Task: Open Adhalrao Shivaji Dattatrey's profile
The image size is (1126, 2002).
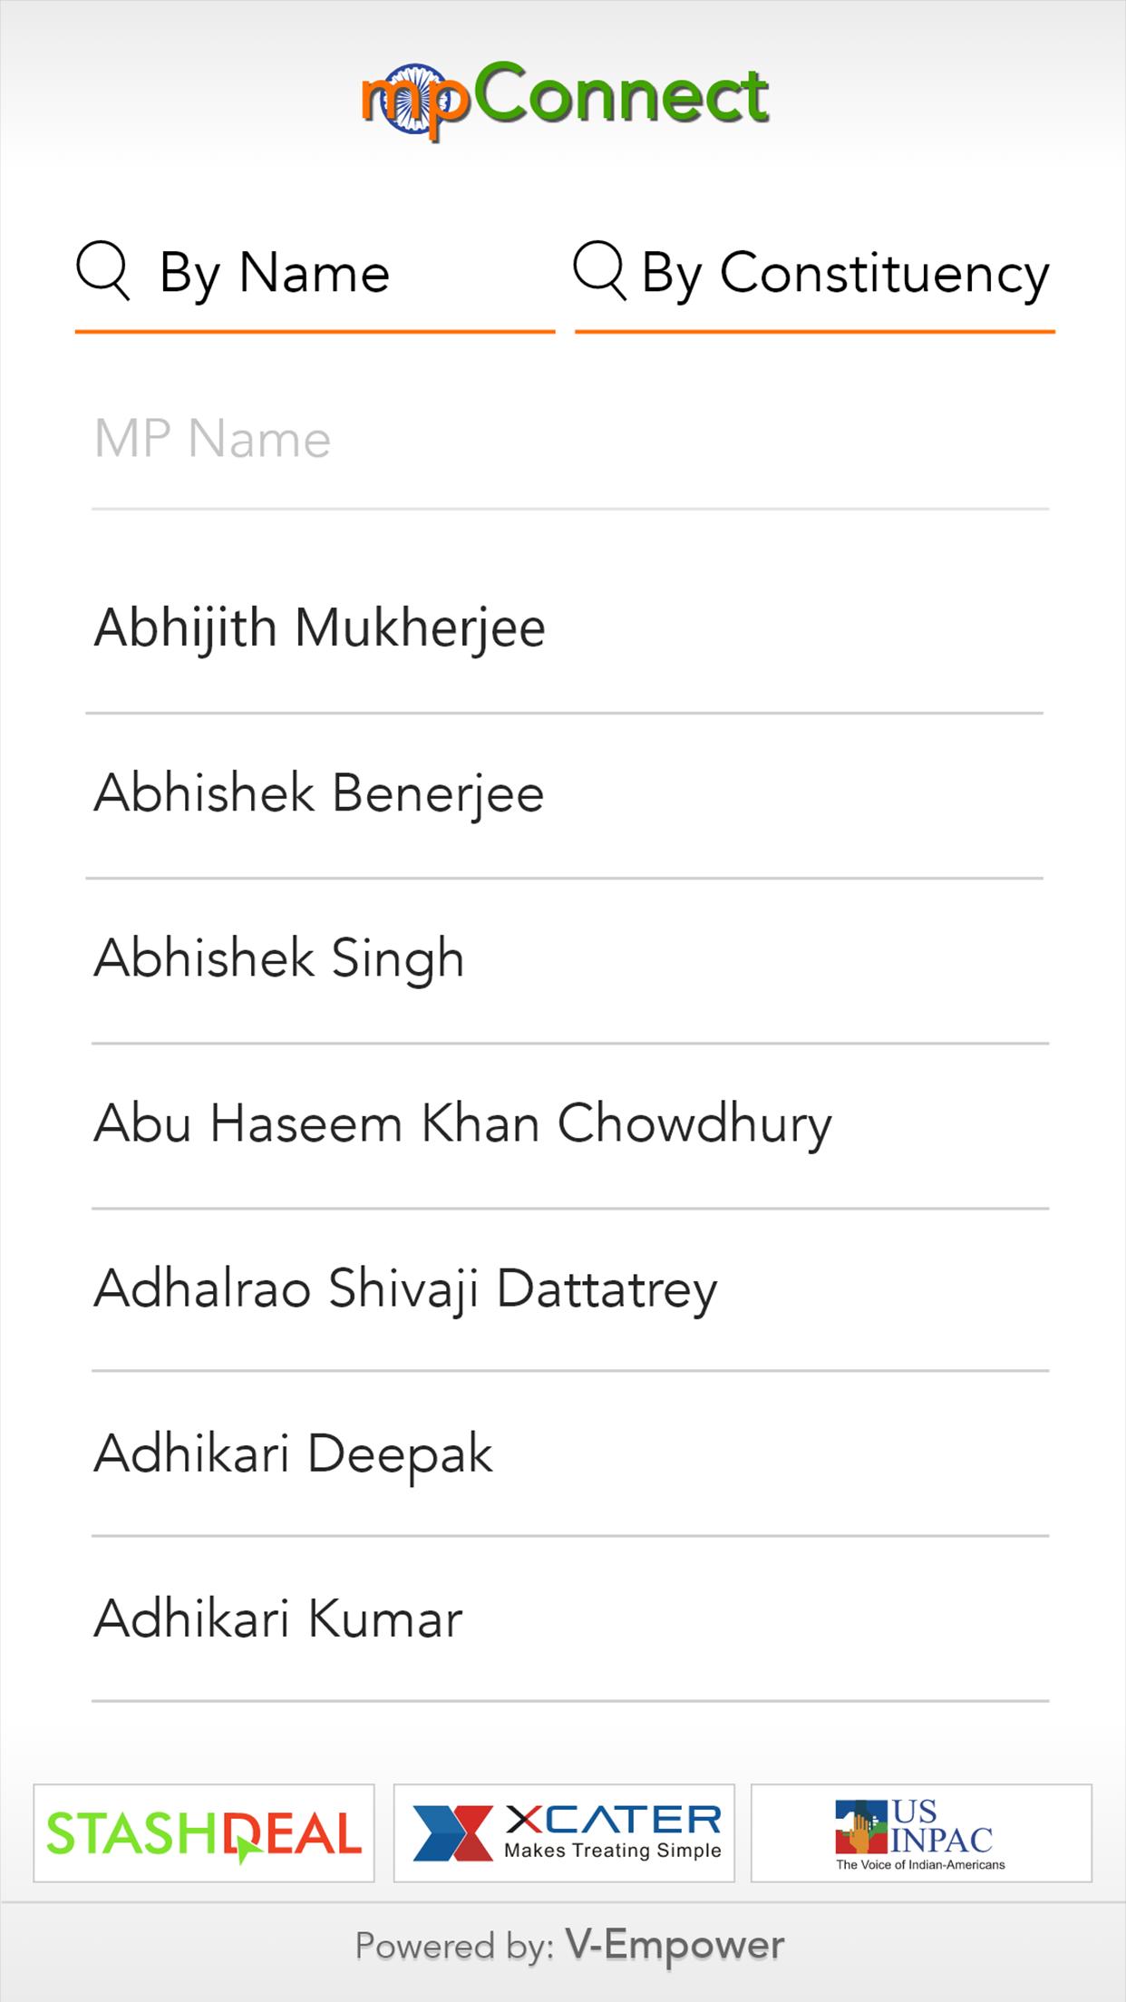Action: click(405, 1289)
